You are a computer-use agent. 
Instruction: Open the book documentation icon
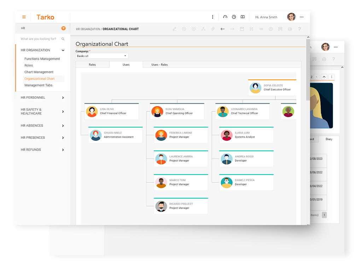[x=243, y=17]
